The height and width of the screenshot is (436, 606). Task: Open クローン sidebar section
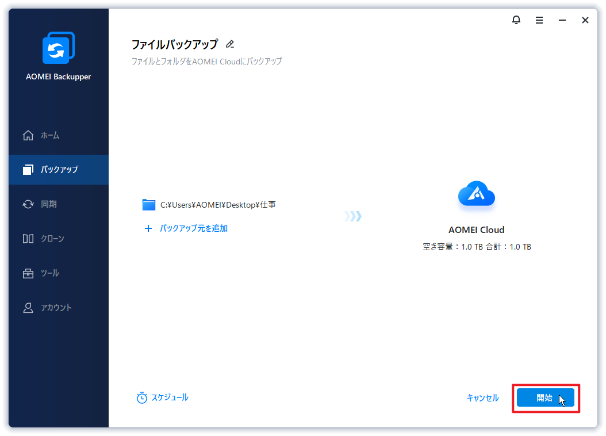point(59,239)
